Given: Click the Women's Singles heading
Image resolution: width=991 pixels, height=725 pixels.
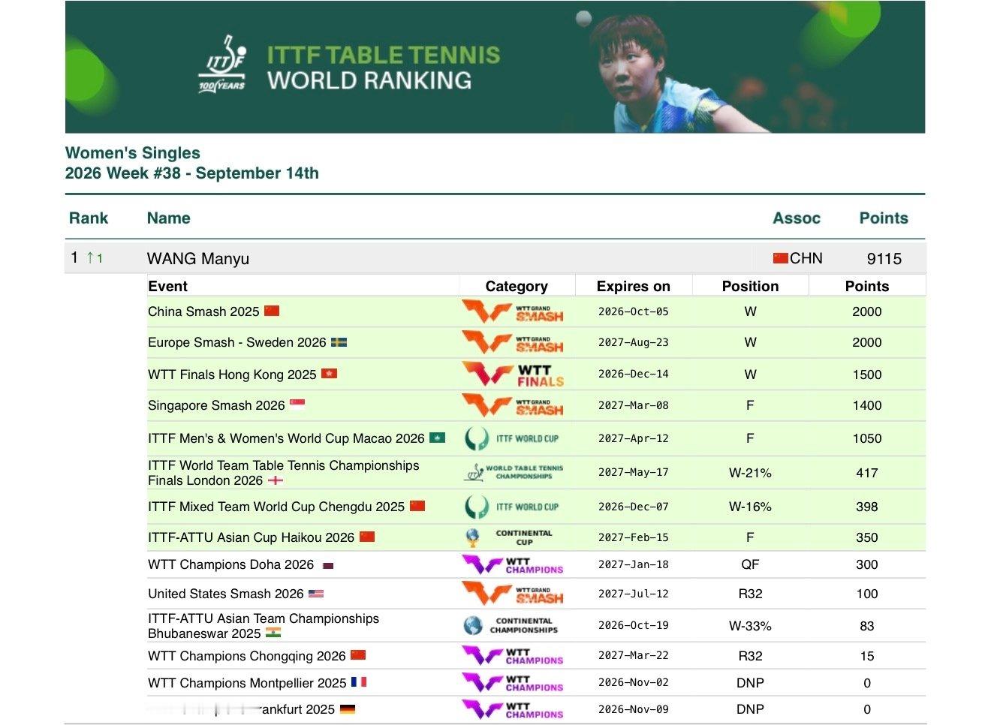Looking at the screenshot, I should coord(133,153).
